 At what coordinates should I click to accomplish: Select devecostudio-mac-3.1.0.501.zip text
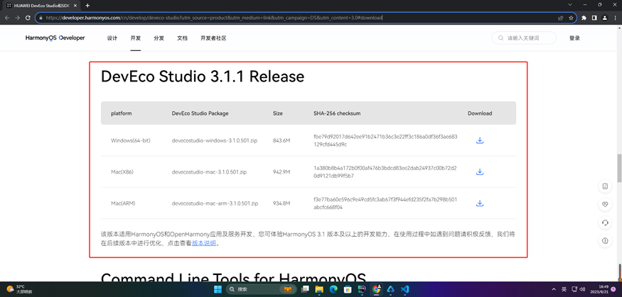point(210,172)
